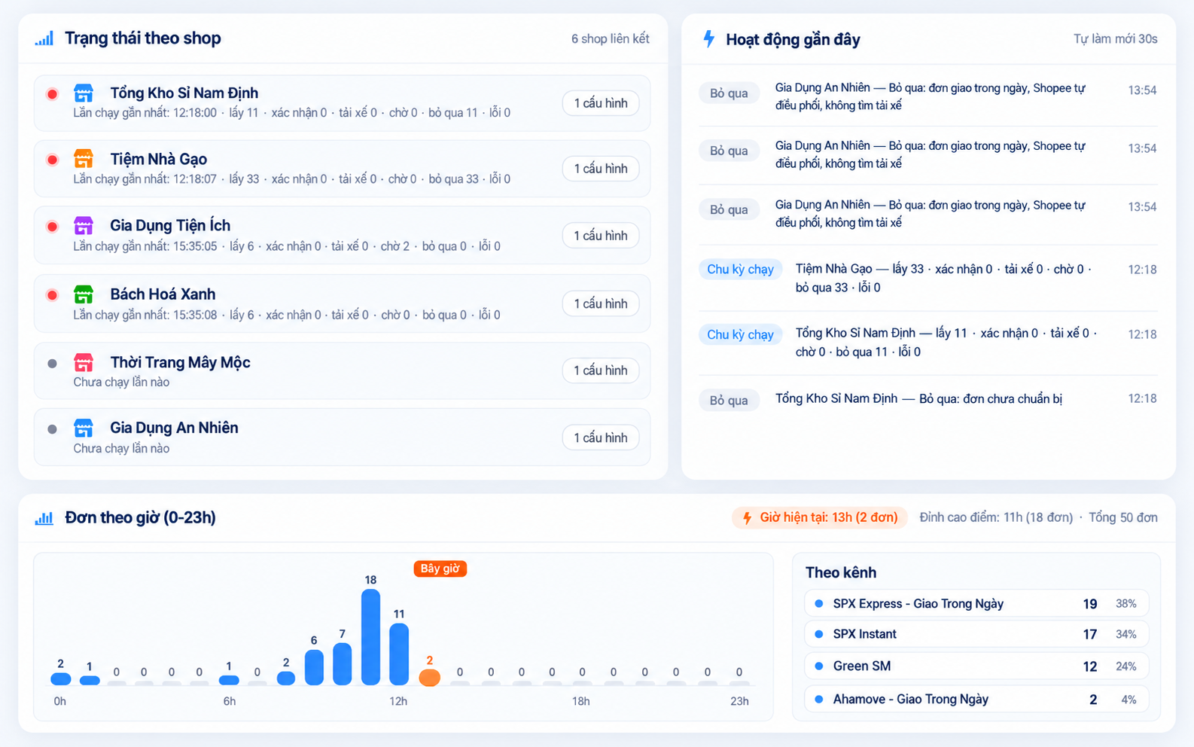Click the Giờ hiện tại: 13h (2 đơn) badge
This screenshot has height=747, width=1194.
[819, 517]
